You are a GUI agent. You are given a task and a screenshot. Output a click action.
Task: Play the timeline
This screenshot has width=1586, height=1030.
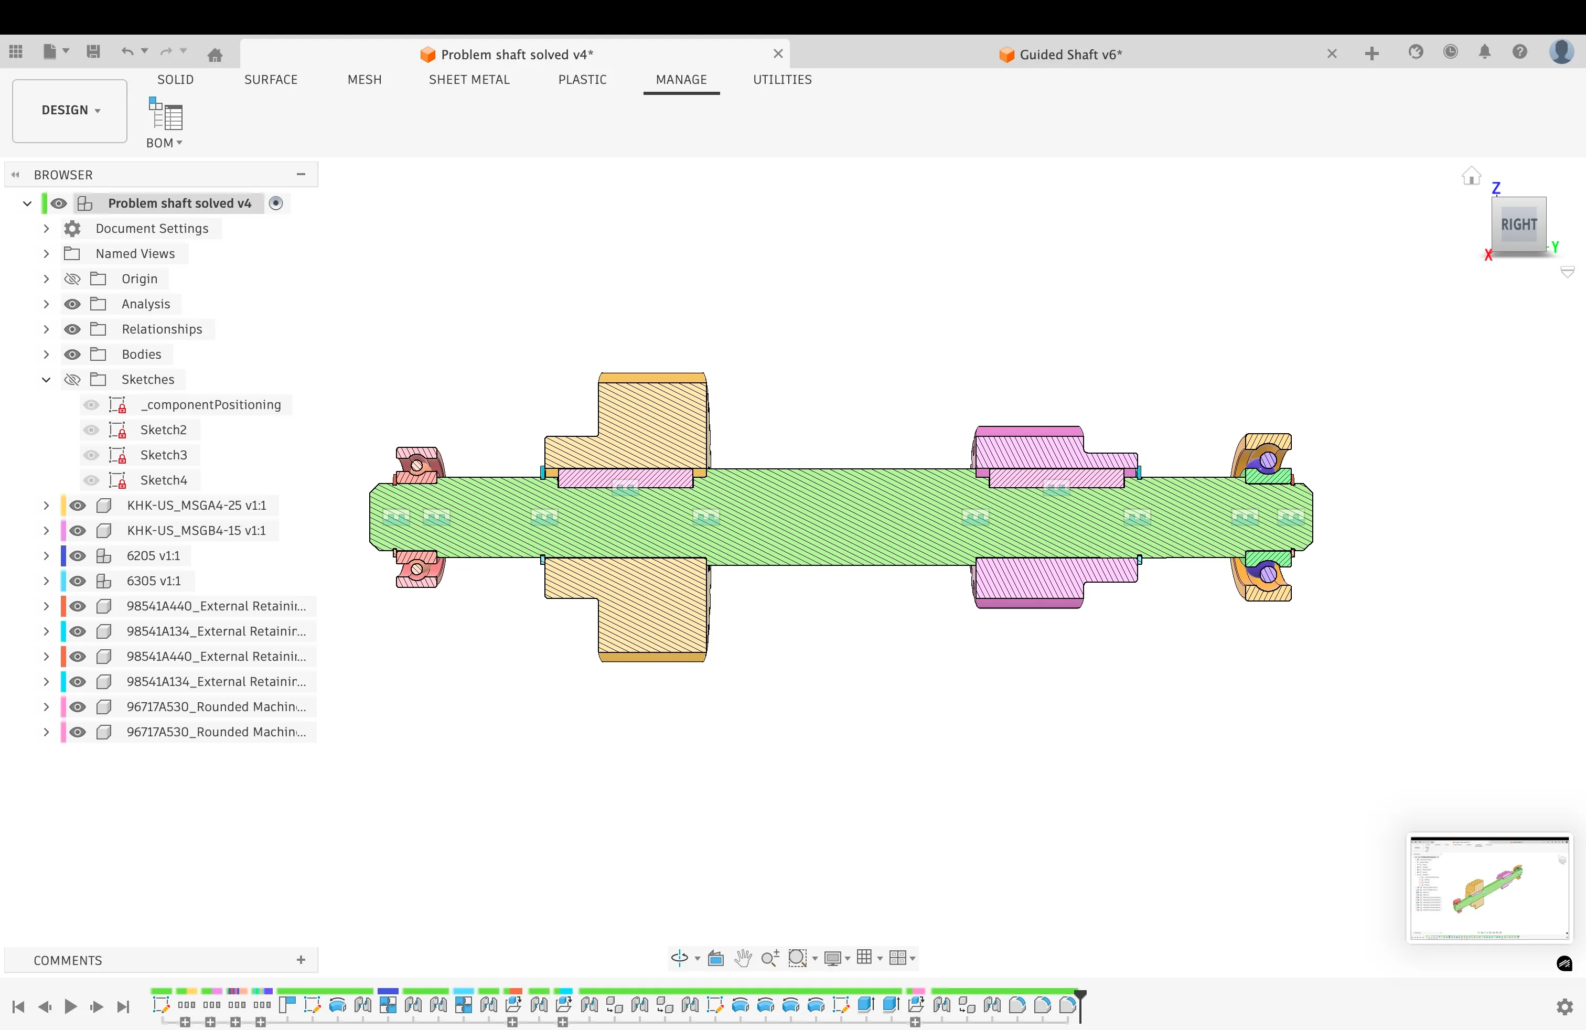(x=71, y=1007)
